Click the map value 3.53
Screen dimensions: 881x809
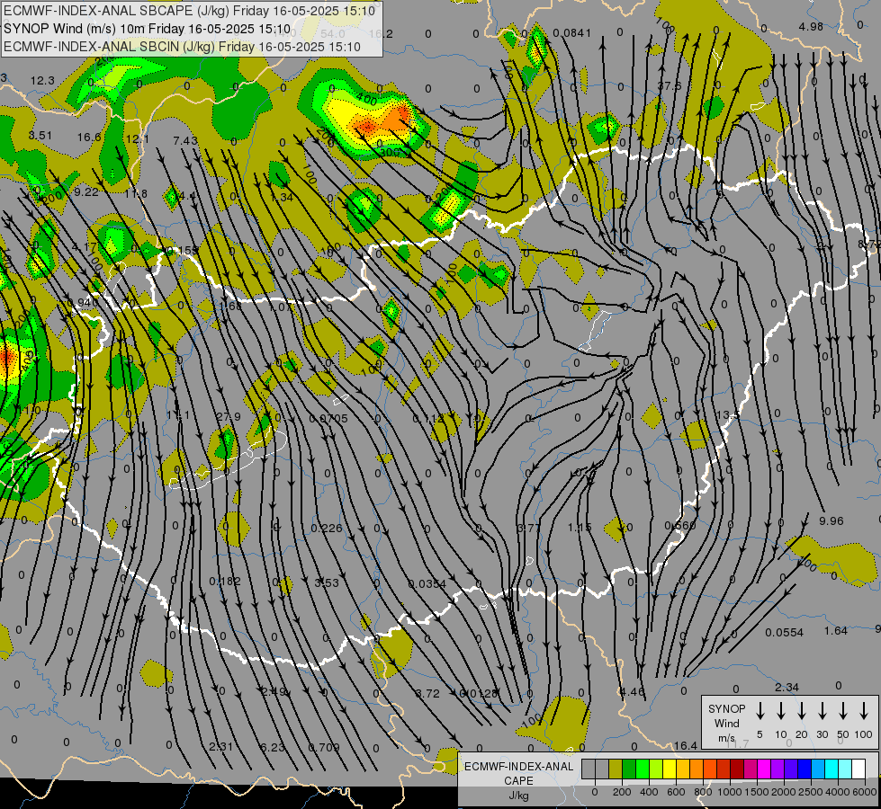(327, 582)
